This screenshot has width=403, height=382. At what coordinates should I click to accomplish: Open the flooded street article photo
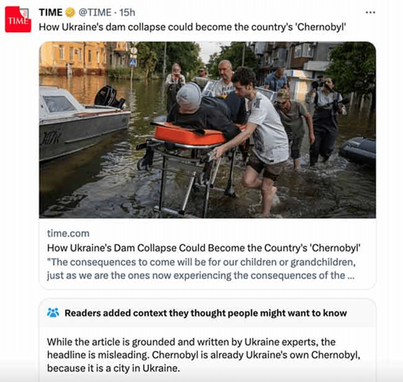[x=207, y=130]
